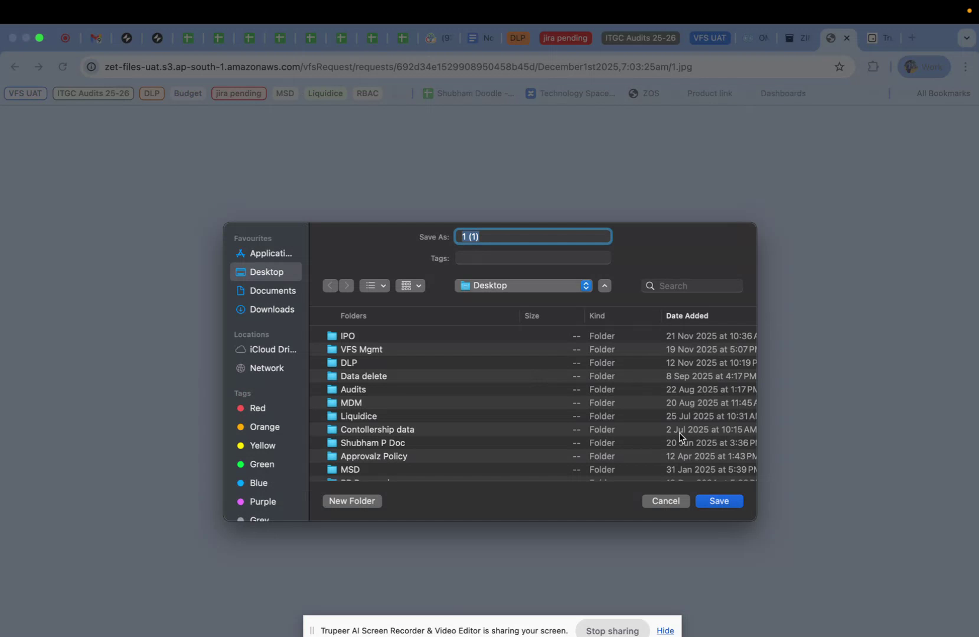Click the New Folder button

[x=352, y=500]
